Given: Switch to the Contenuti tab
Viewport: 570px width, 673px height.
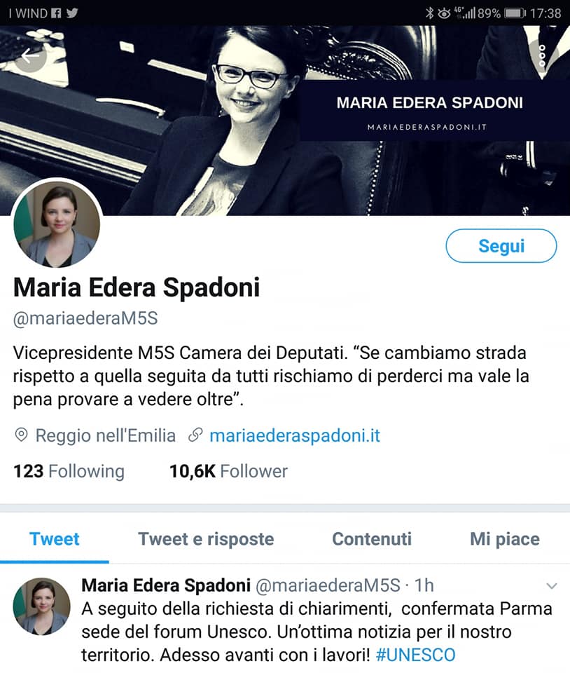Looking at the screenshot, I should (372, 539).
